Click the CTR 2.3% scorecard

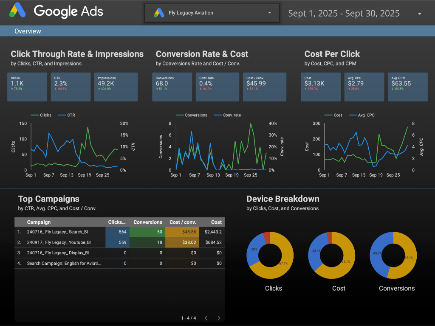pos(71,87)
